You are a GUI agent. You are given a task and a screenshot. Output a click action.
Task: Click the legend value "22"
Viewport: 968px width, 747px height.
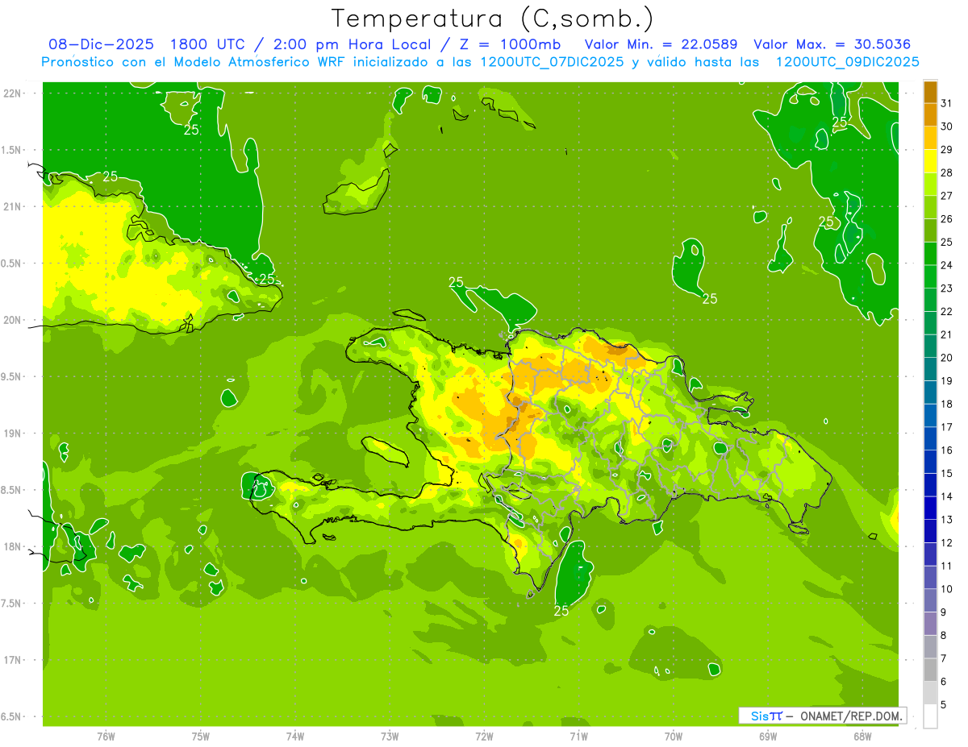946,311
